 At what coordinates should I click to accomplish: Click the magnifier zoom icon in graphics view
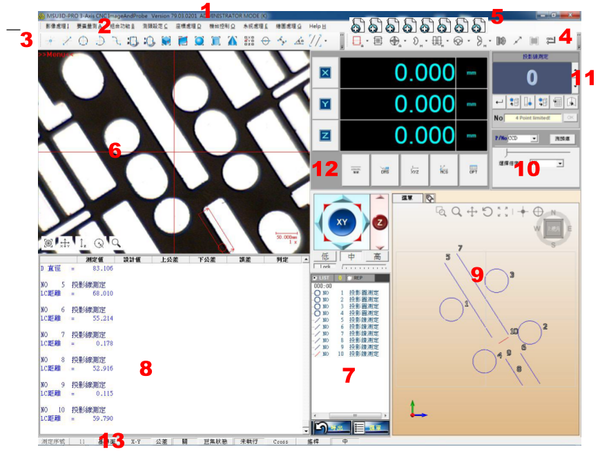pos(456,211)
